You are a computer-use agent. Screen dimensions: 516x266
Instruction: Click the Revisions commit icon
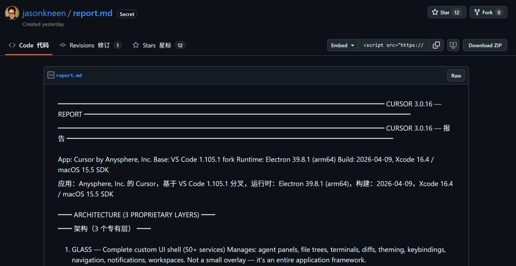63,45
